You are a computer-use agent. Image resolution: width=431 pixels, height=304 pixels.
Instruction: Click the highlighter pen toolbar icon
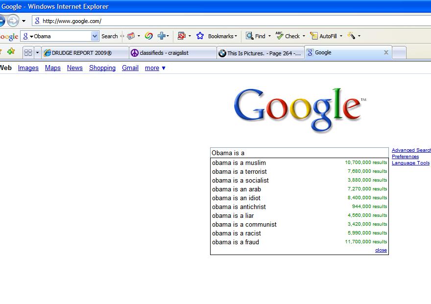tap(351, 36)
